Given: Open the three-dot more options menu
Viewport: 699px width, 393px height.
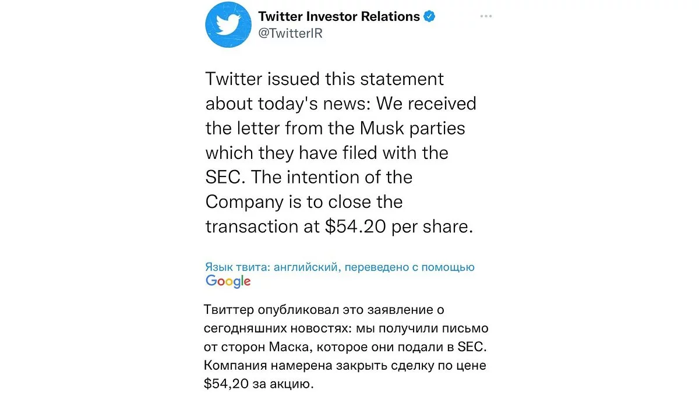Looking at the screenshot, I should pos(486,16).
